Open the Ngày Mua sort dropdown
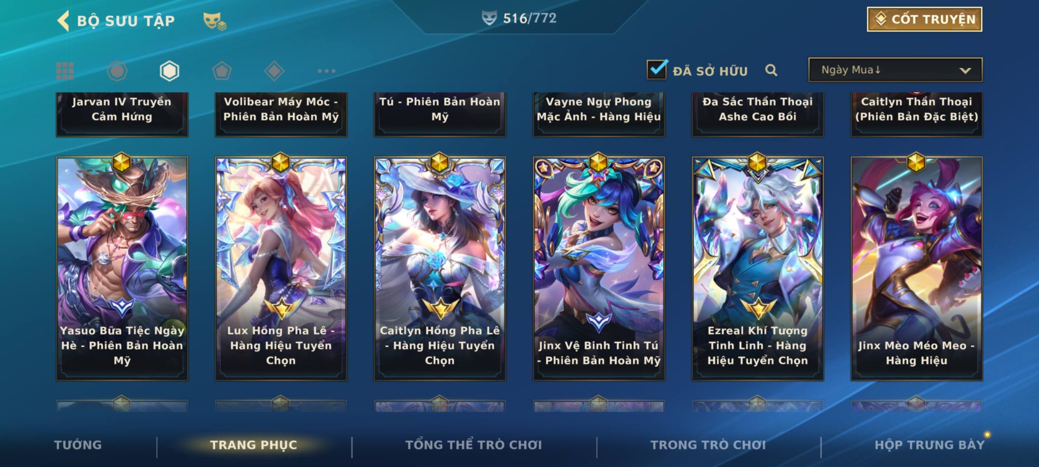Screen dimensions: 1039x467 895,70
